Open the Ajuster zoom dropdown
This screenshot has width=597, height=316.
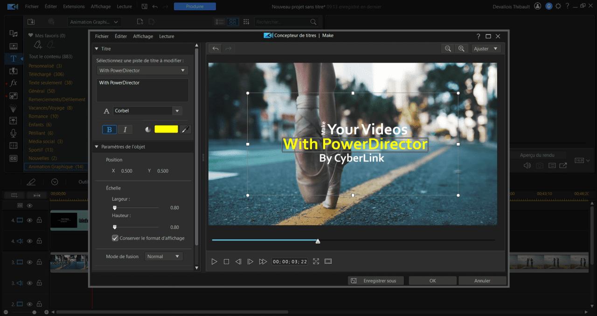point(486,49)
